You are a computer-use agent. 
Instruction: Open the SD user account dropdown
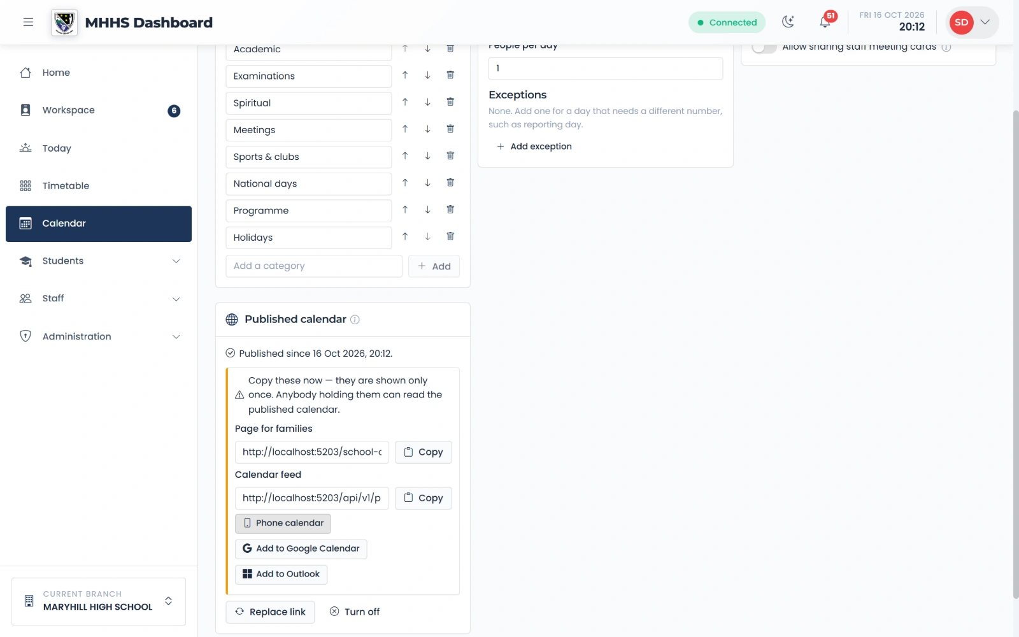[971, 22]
